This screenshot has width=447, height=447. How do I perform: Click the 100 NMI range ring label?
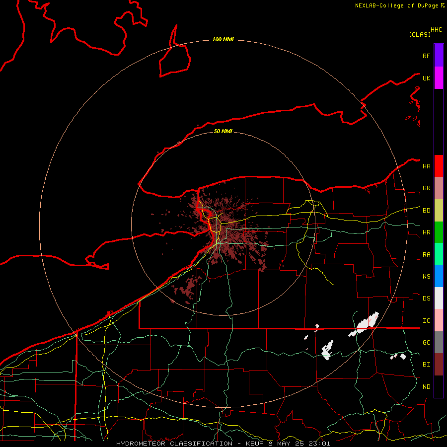223,39
